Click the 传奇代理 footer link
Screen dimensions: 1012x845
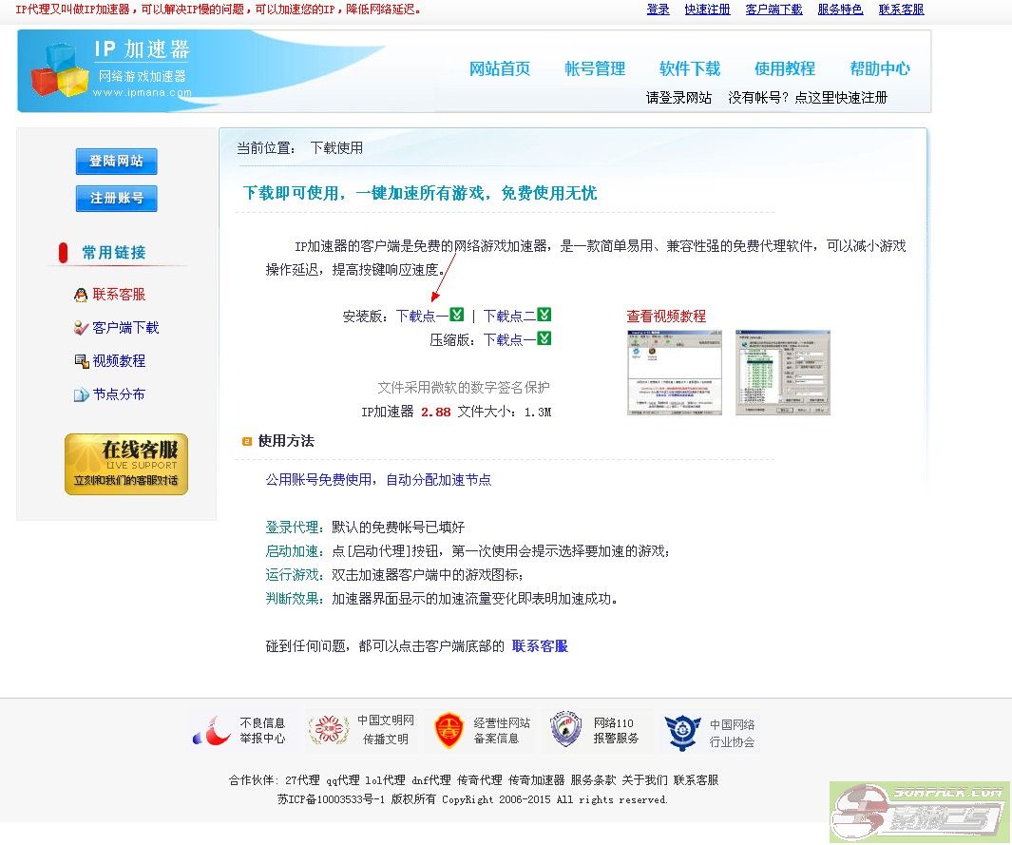(480, 780)
